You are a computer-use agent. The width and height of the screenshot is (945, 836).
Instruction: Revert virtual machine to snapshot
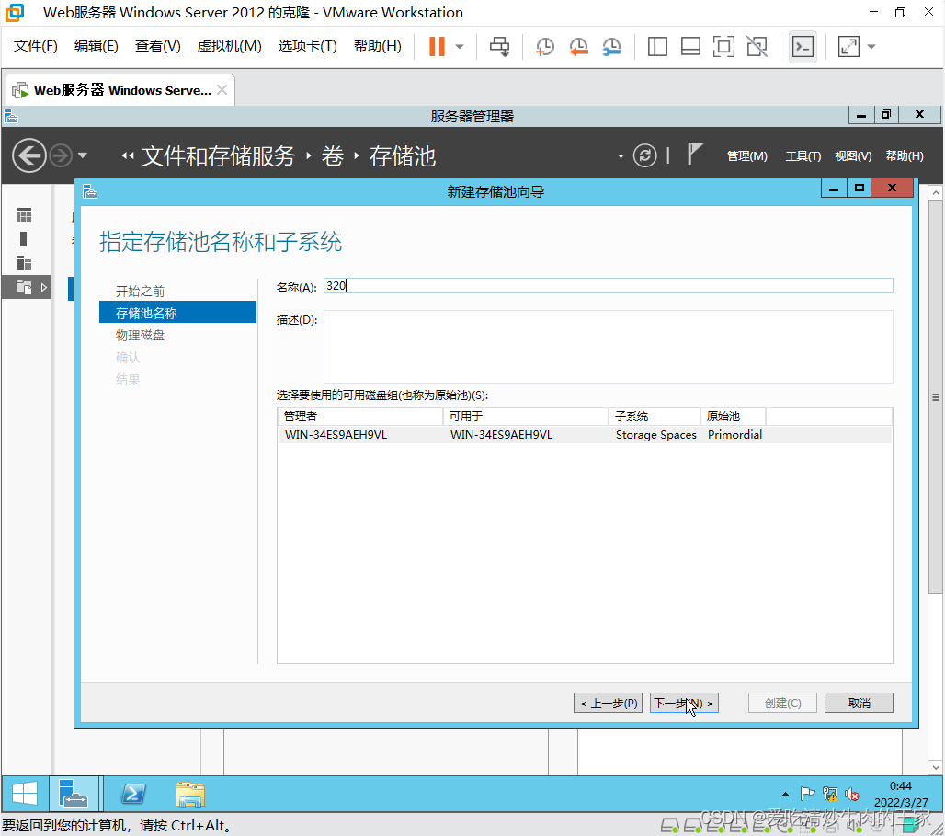[578, 46]
